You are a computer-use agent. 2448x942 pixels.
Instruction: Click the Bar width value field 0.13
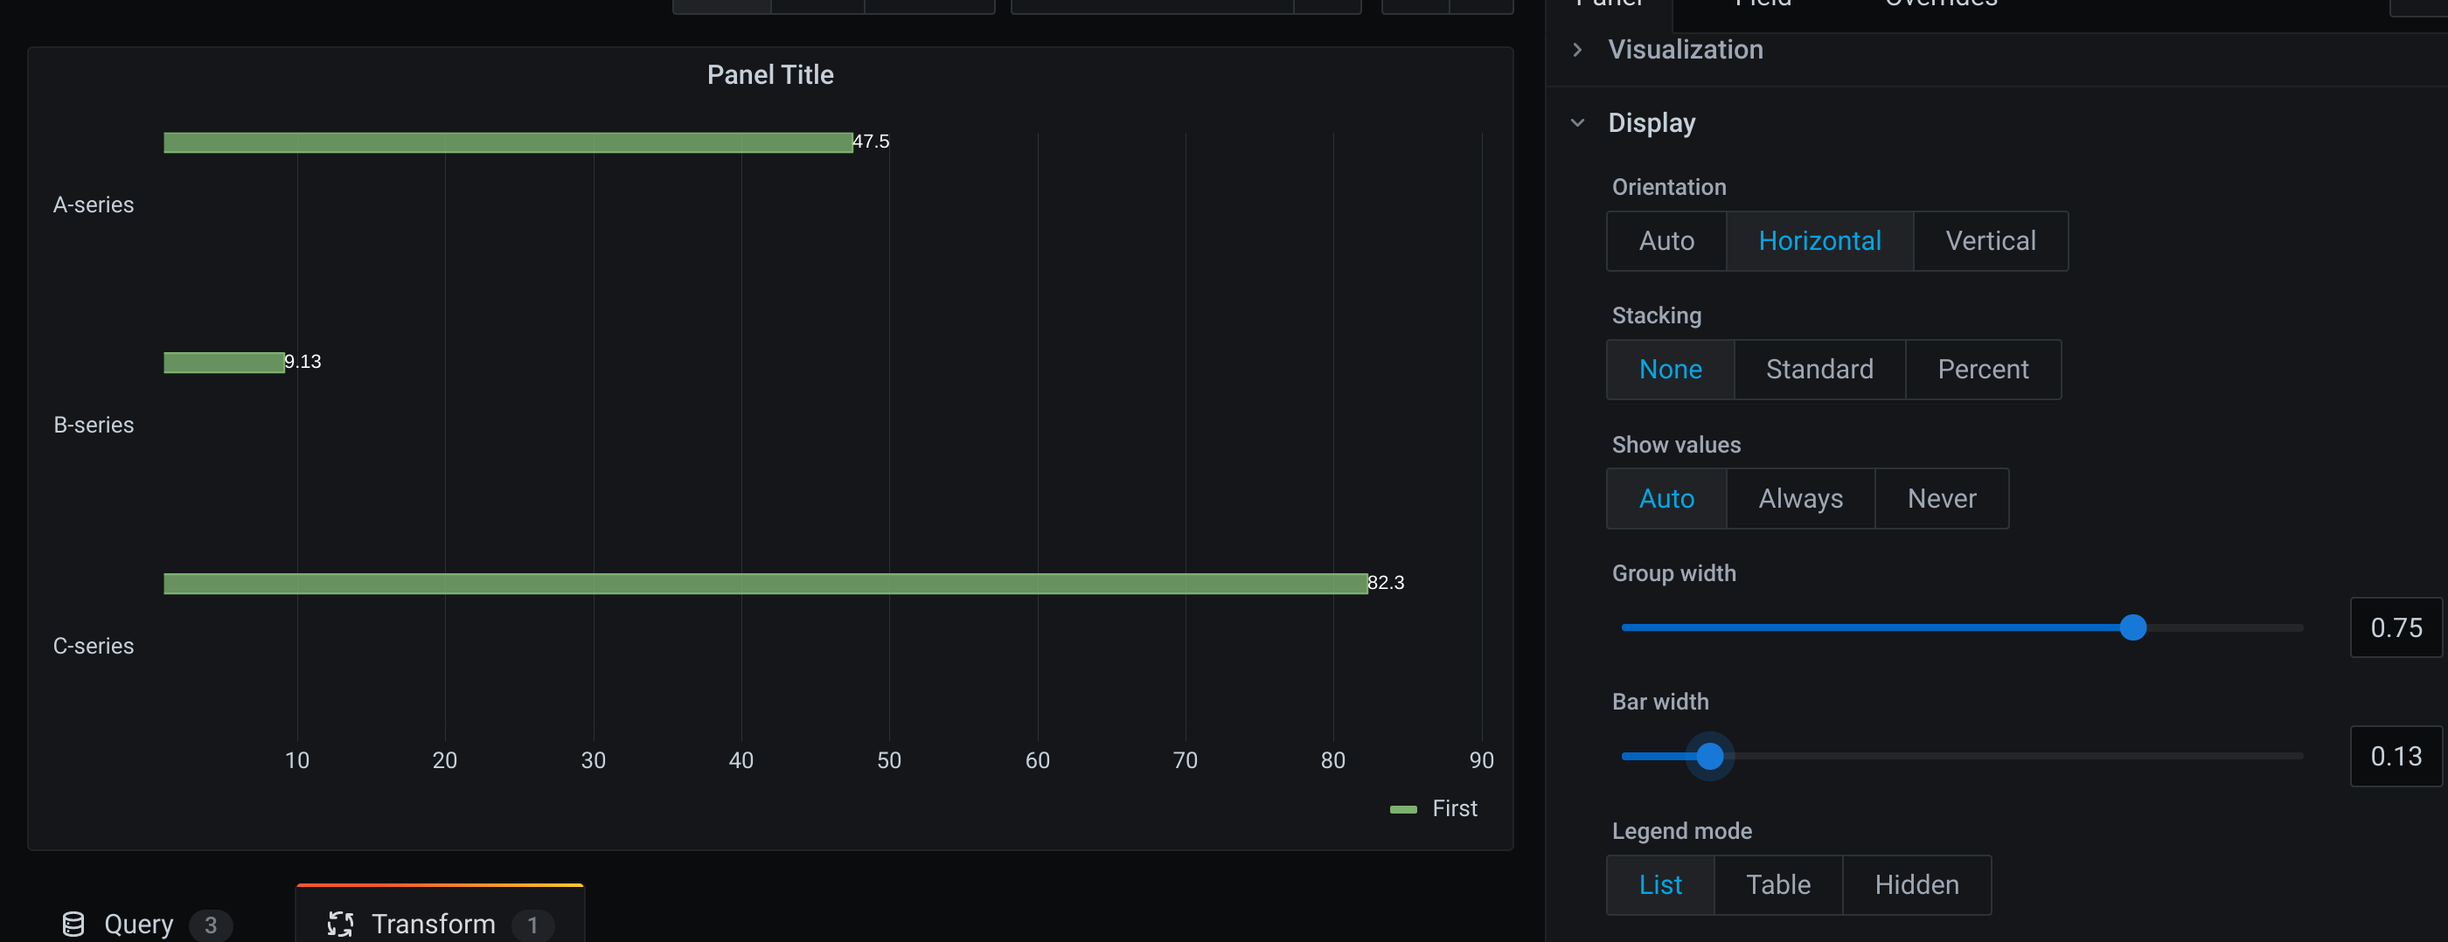click(x=2395, y=757)
